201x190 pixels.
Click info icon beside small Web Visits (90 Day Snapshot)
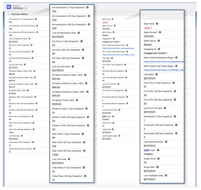pos(33,129)
